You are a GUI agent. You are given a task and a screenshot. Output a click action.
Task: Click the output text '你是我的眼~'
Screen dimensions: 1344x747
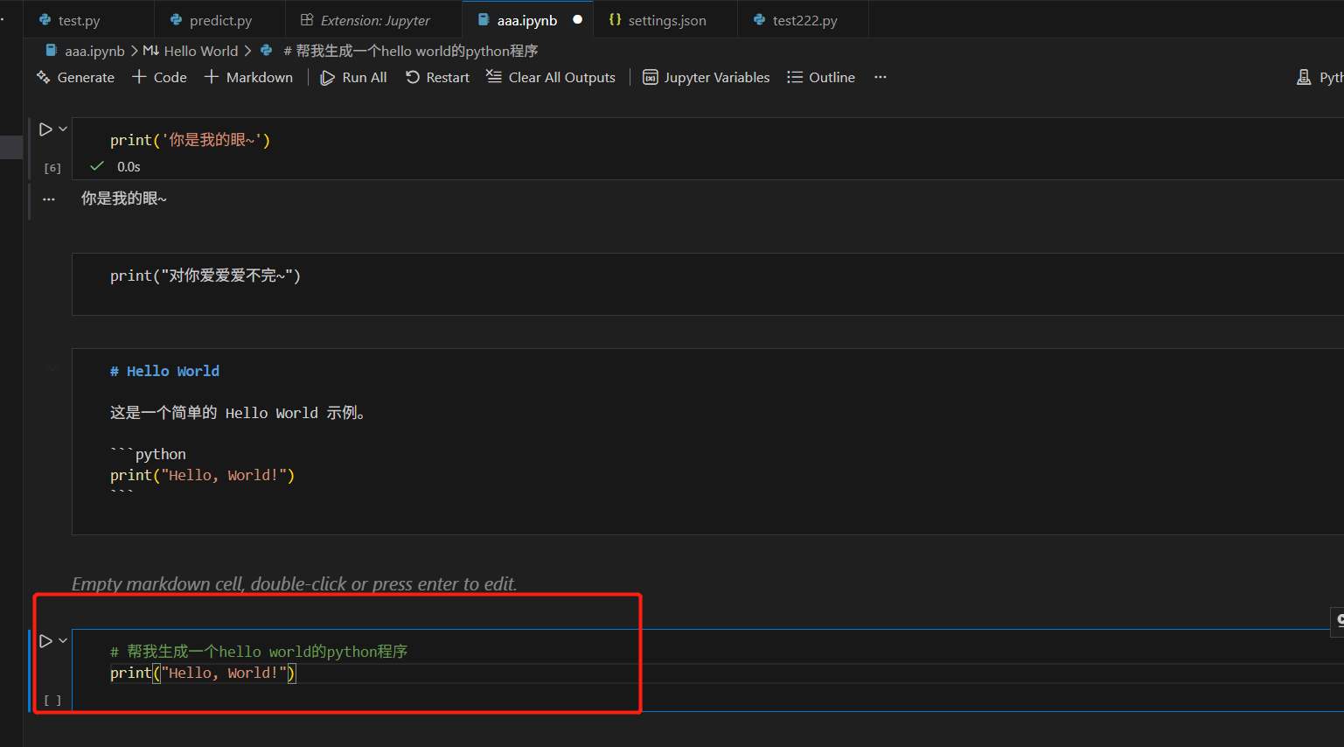(x=124, y=199)
